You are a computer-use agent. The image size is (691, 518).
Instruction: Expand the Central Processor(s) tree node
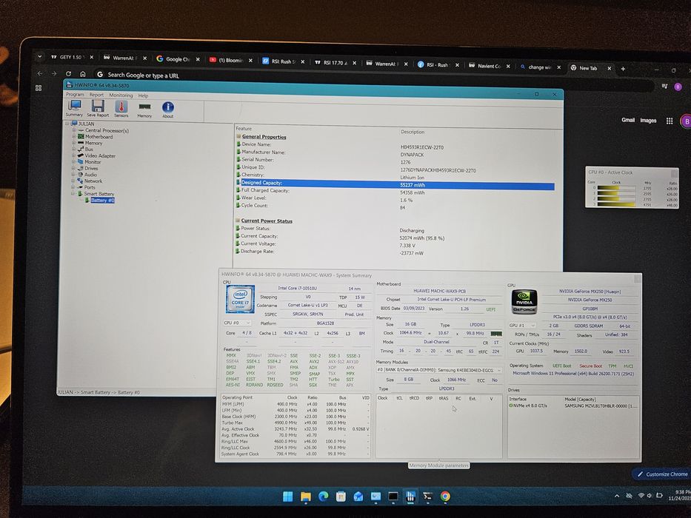tap(74, 130)
